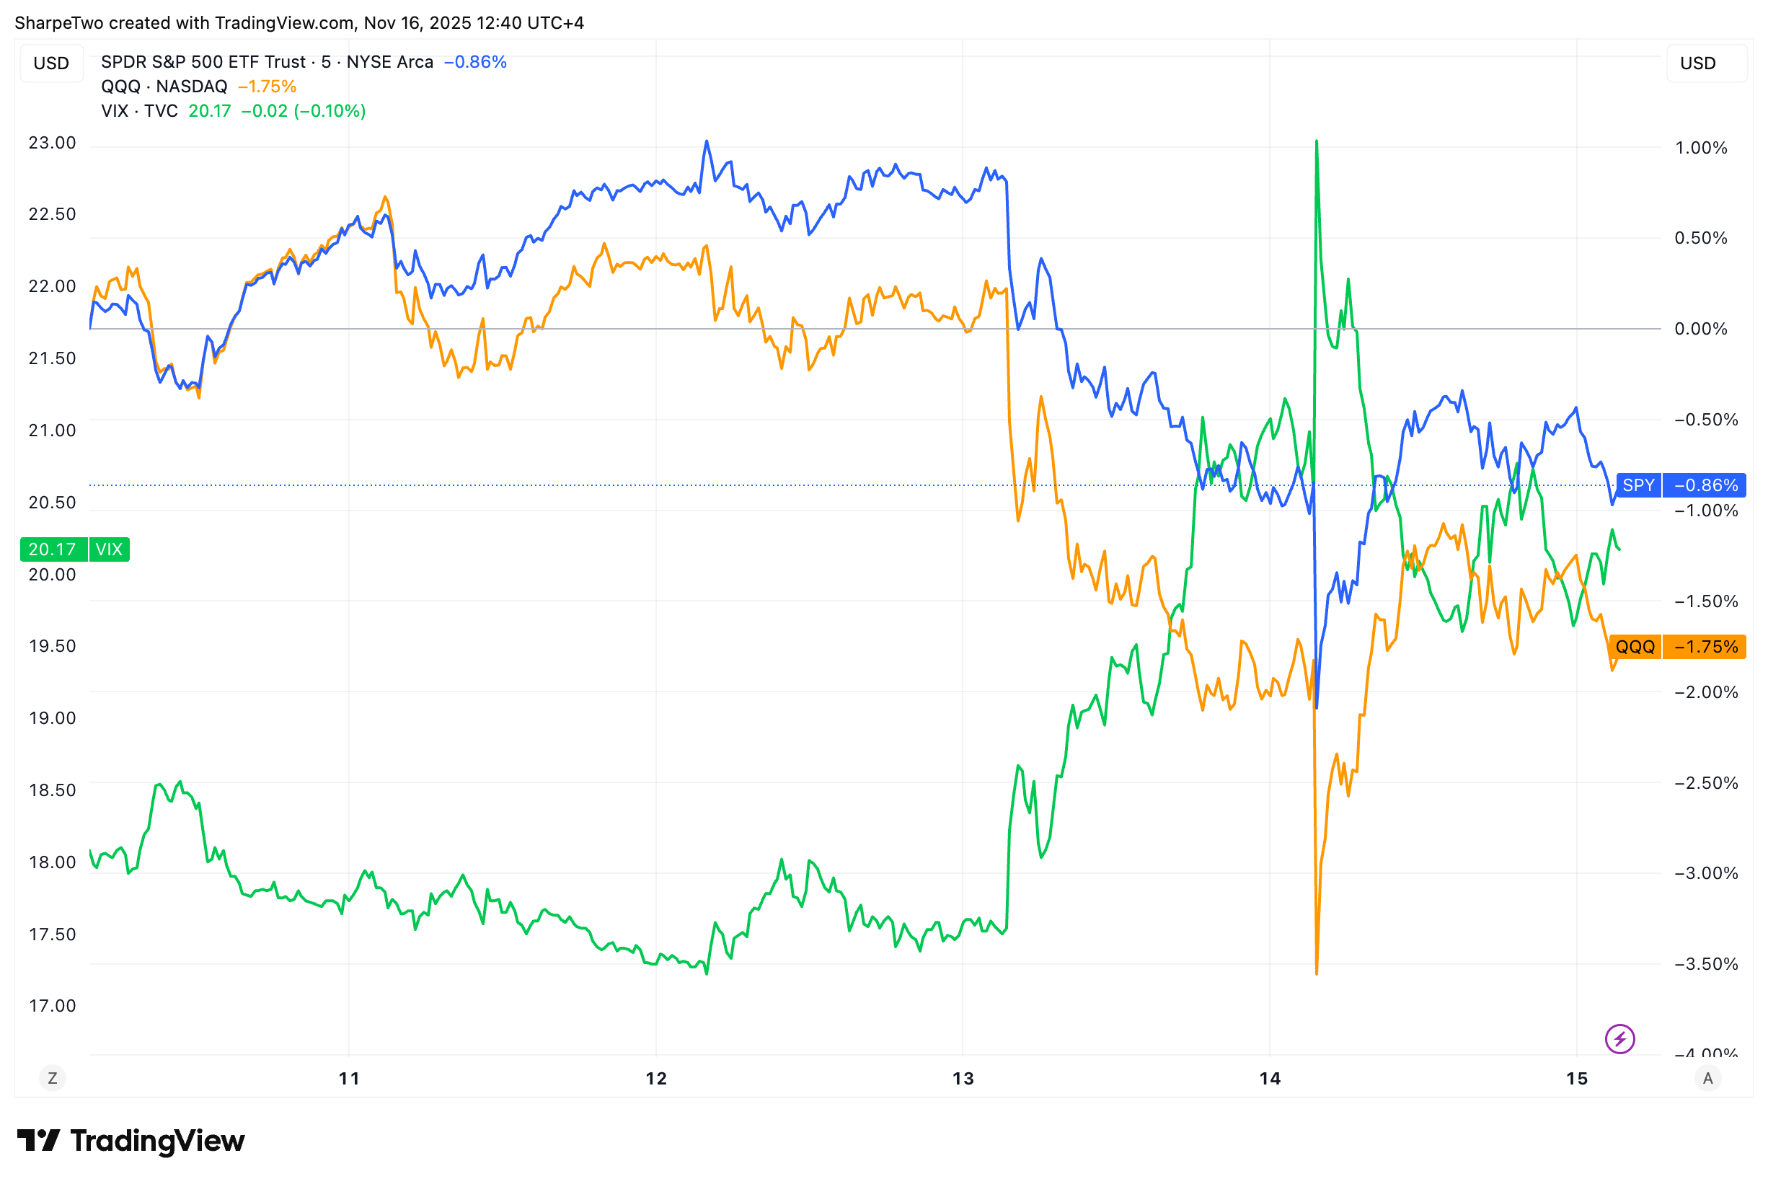
Task: Click the 23.00 level on the VIX axis
Action: click(52, 143)
